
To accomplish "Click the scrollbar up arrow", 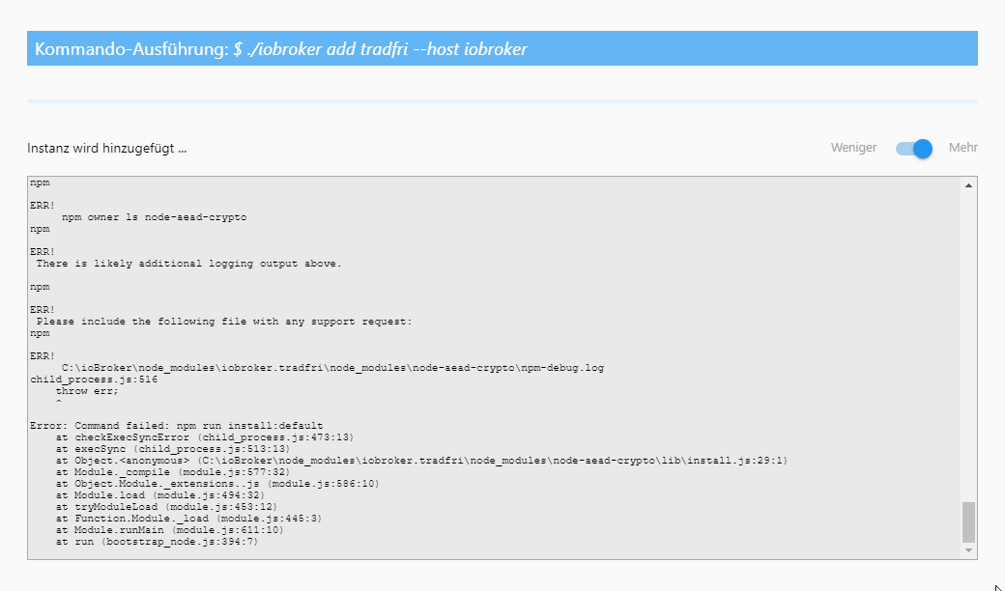I will pos(968,183).
